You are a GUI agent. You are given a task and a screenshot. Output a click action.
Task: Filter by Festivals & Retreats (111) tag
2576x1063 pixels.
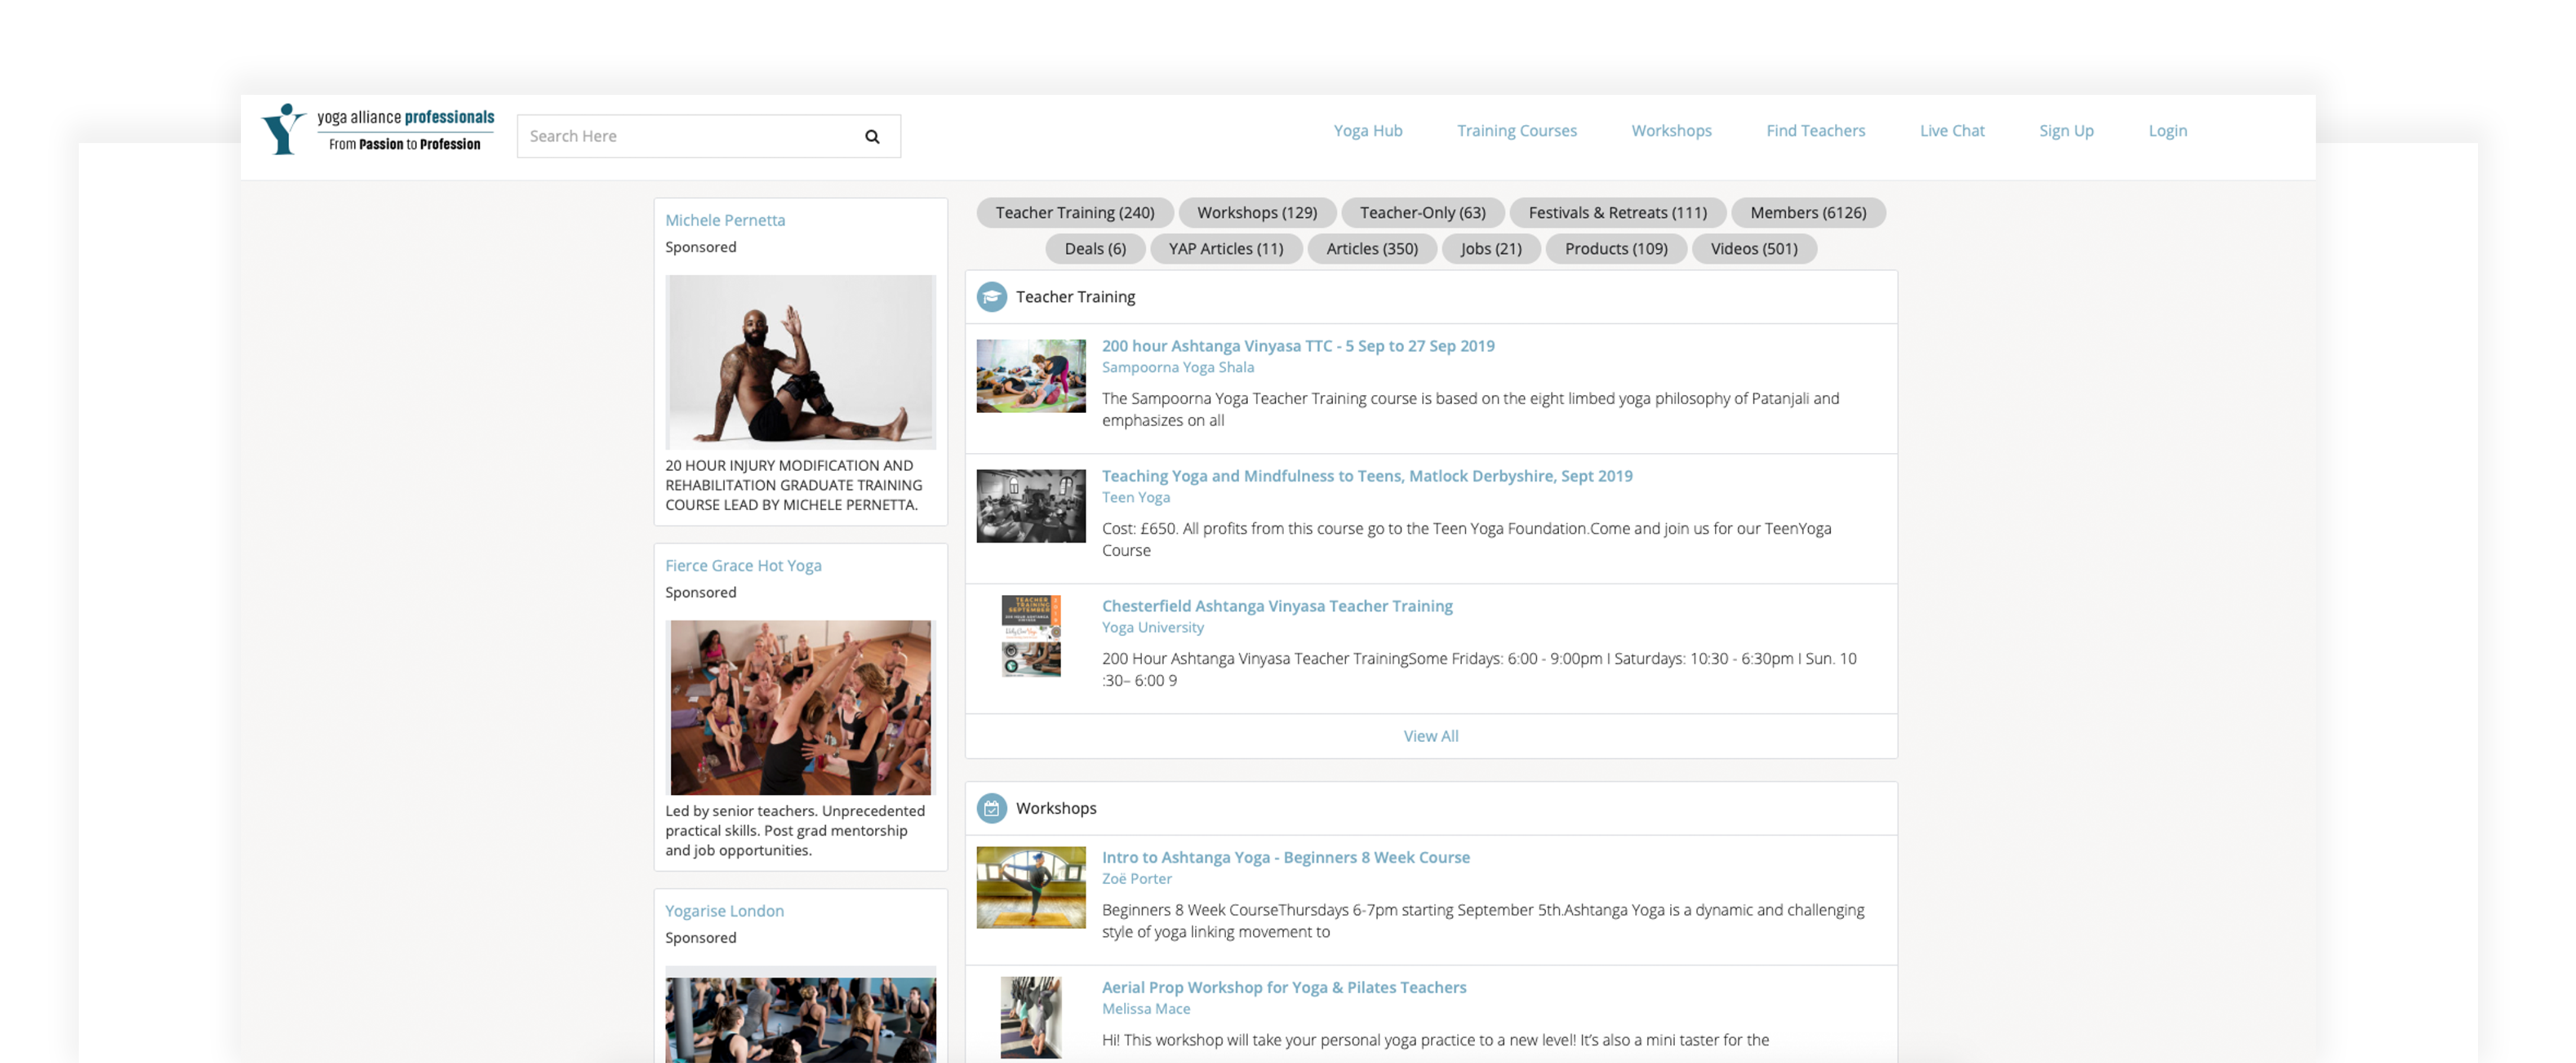pyautogui.click(x=1617, y=213)
